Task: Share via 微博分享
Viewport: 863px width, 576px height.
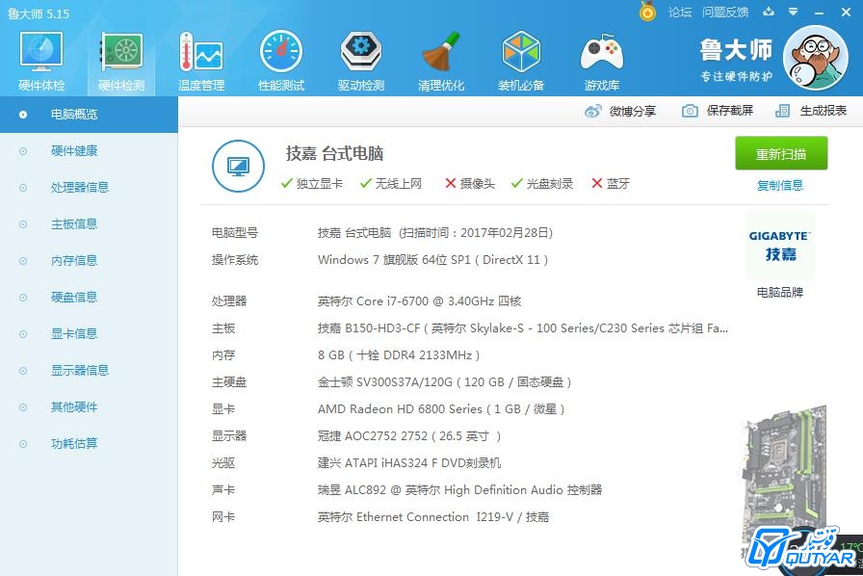Action: tap(620, 111)
